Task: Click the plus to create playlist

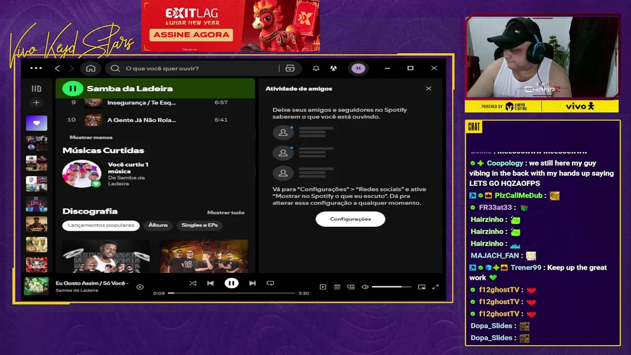Action: coord(36,103)
